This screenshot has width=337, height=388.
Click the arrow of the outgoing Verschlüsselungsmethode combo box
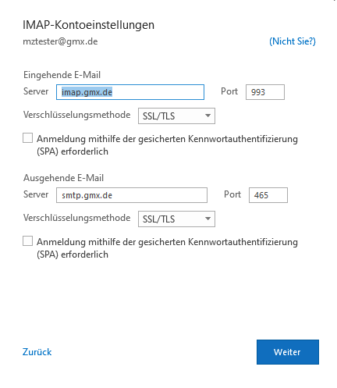[x=208, y=219]
